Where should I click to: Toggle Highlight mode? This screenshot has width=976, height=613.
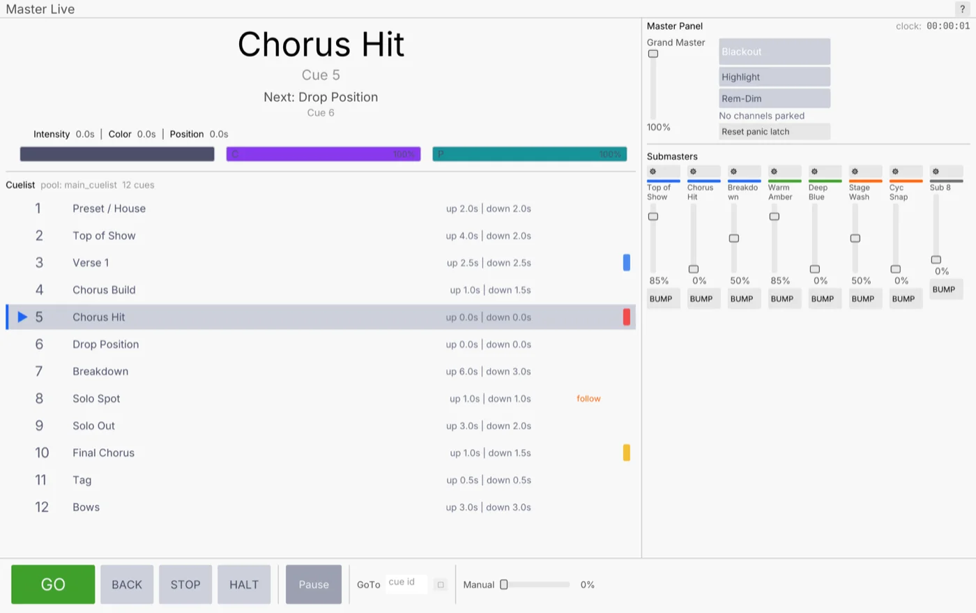(775, 77)
